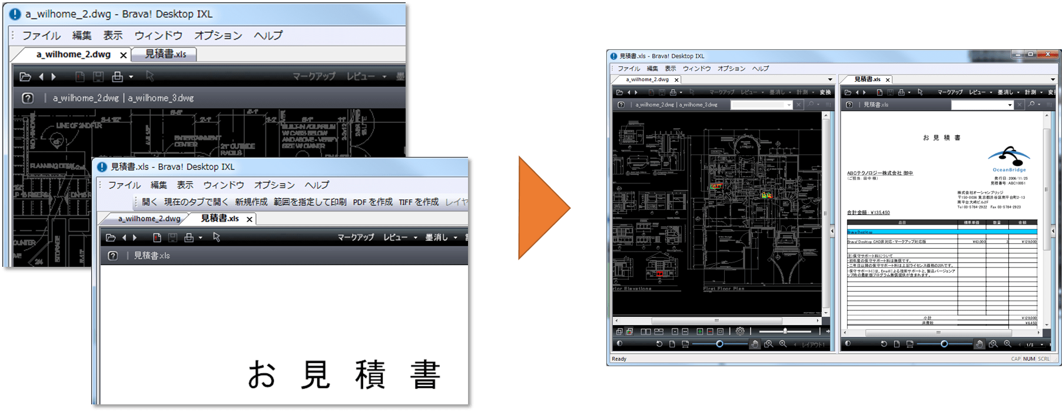Publish PDF icon in split-view right pane toolbar

point(880,92)
